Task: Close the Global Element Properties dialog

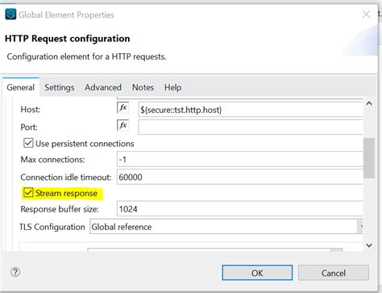Action: click(366, 15)
